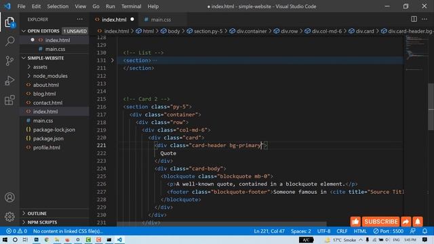Select the index.html editor tab
This screenshot has width=434, height=244.
point(114,20)
